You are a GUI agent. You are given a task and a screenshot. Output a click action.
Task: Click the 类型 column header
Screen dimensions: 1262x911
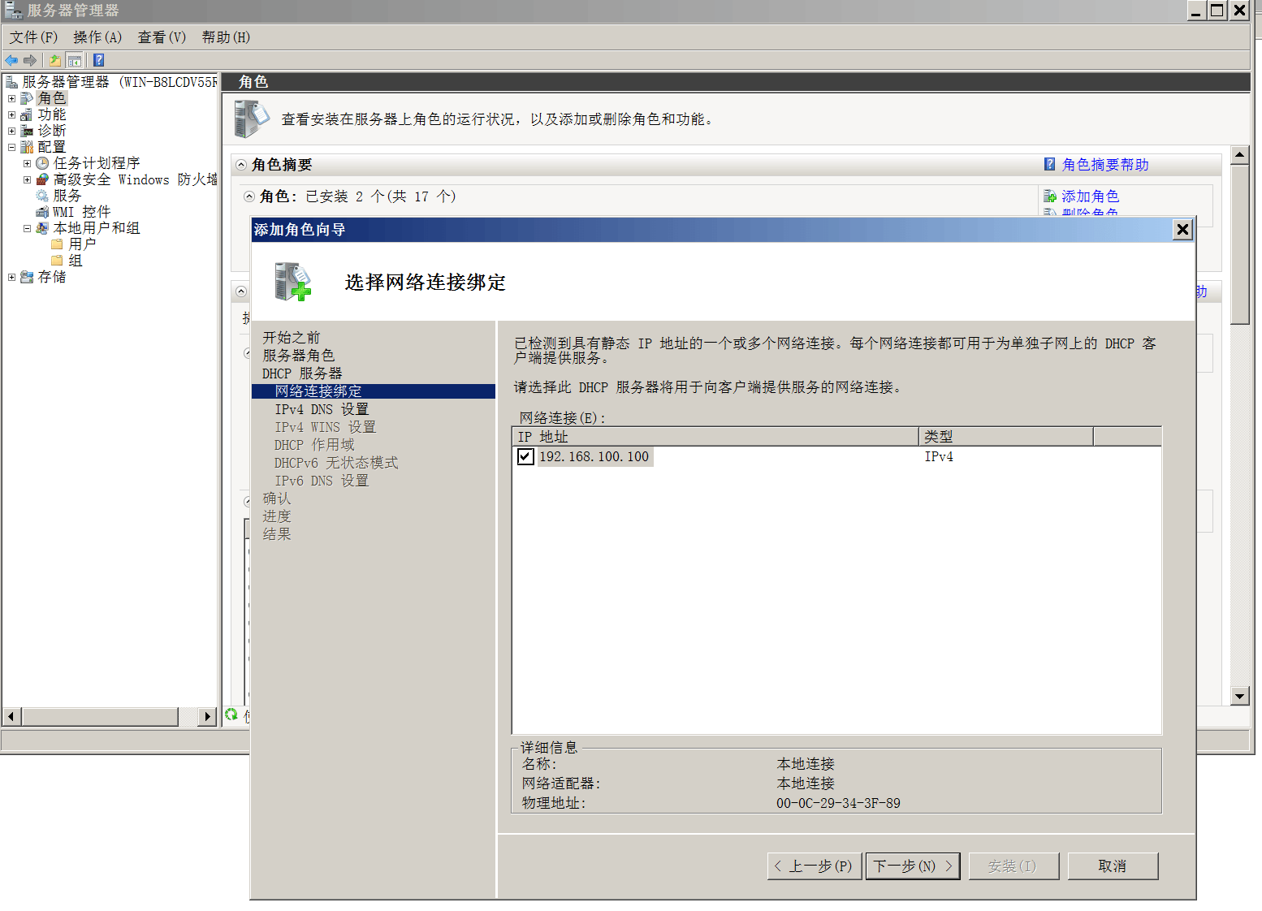[x=1005, y=437]
